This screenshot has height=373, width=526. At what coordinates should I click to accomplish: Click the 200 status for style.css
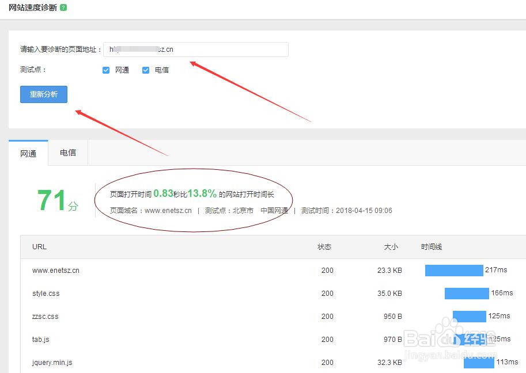pyautogui.click(x=327, y=293)
